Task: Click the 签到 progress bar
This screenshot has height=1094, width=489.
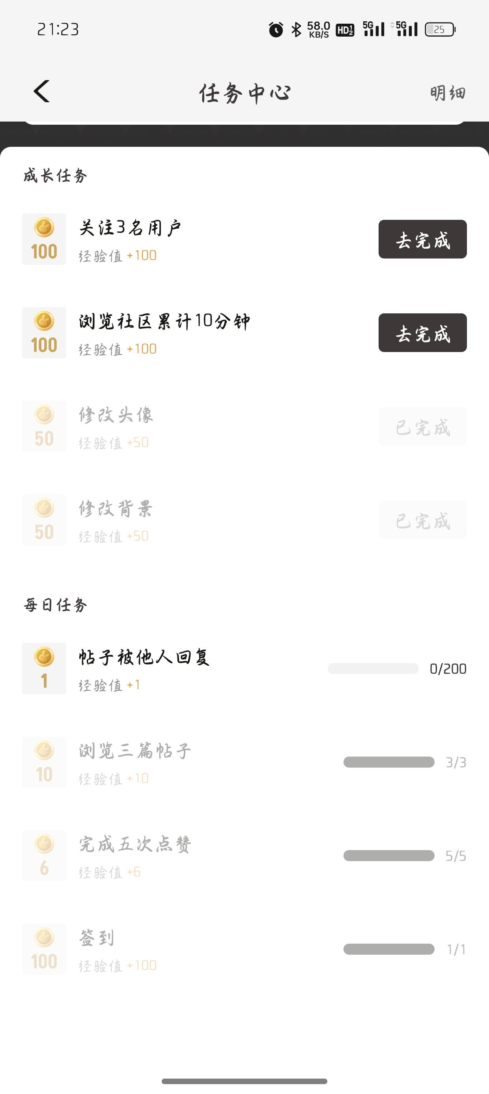Action: (389, 949)
